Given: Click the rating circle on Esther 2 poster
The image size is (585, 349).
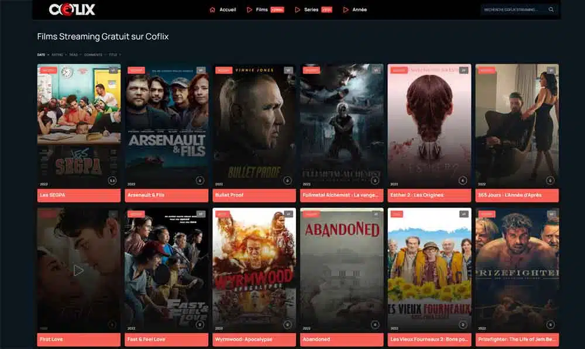Looking at the screenshot, I should [x=463, y=181].
